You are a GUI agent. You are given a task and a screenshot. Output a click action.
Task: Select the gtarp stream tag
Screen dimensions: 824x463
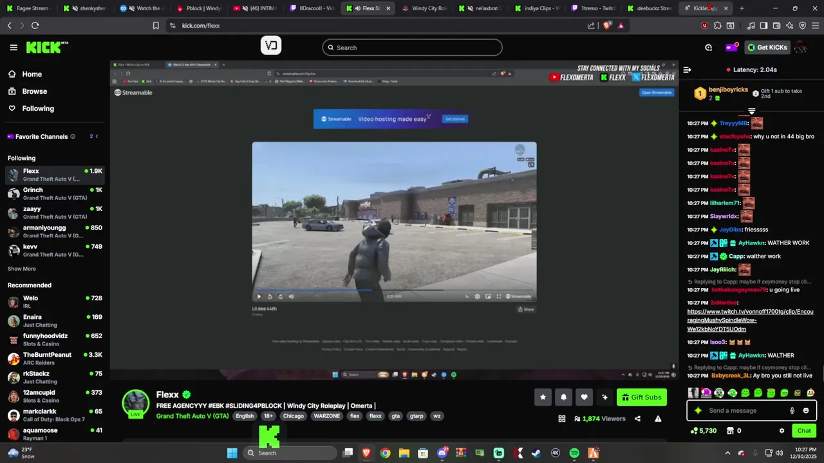click(417, 416)
